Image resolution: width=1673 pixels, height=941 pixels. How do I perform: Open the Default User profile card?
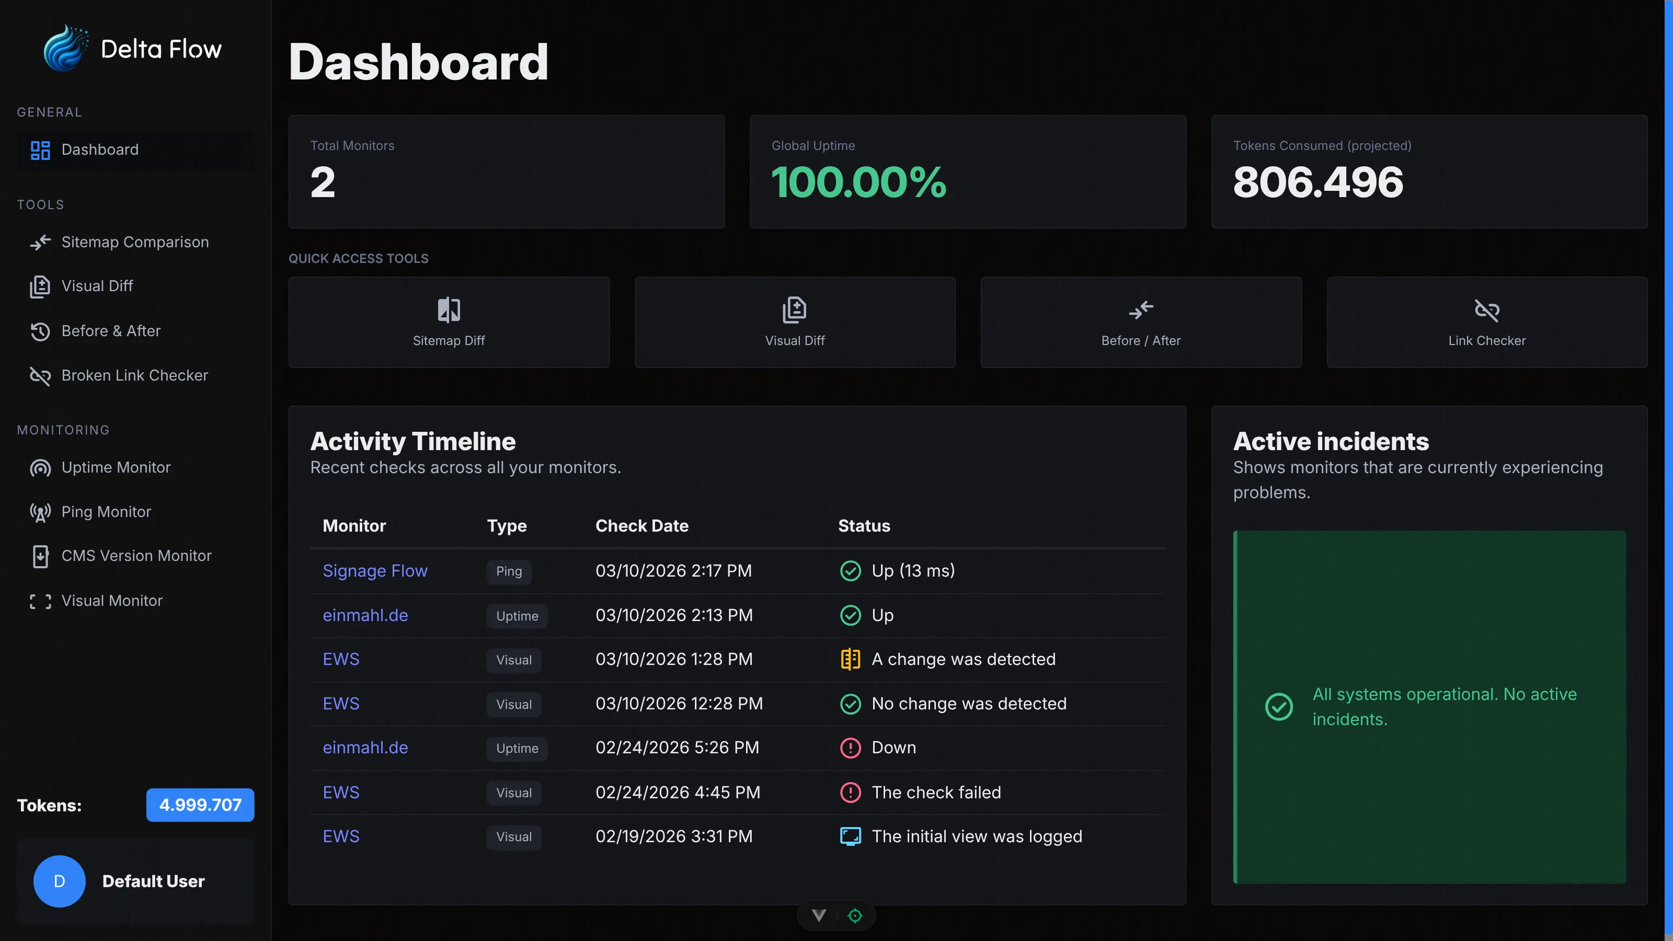coord(135,881)
